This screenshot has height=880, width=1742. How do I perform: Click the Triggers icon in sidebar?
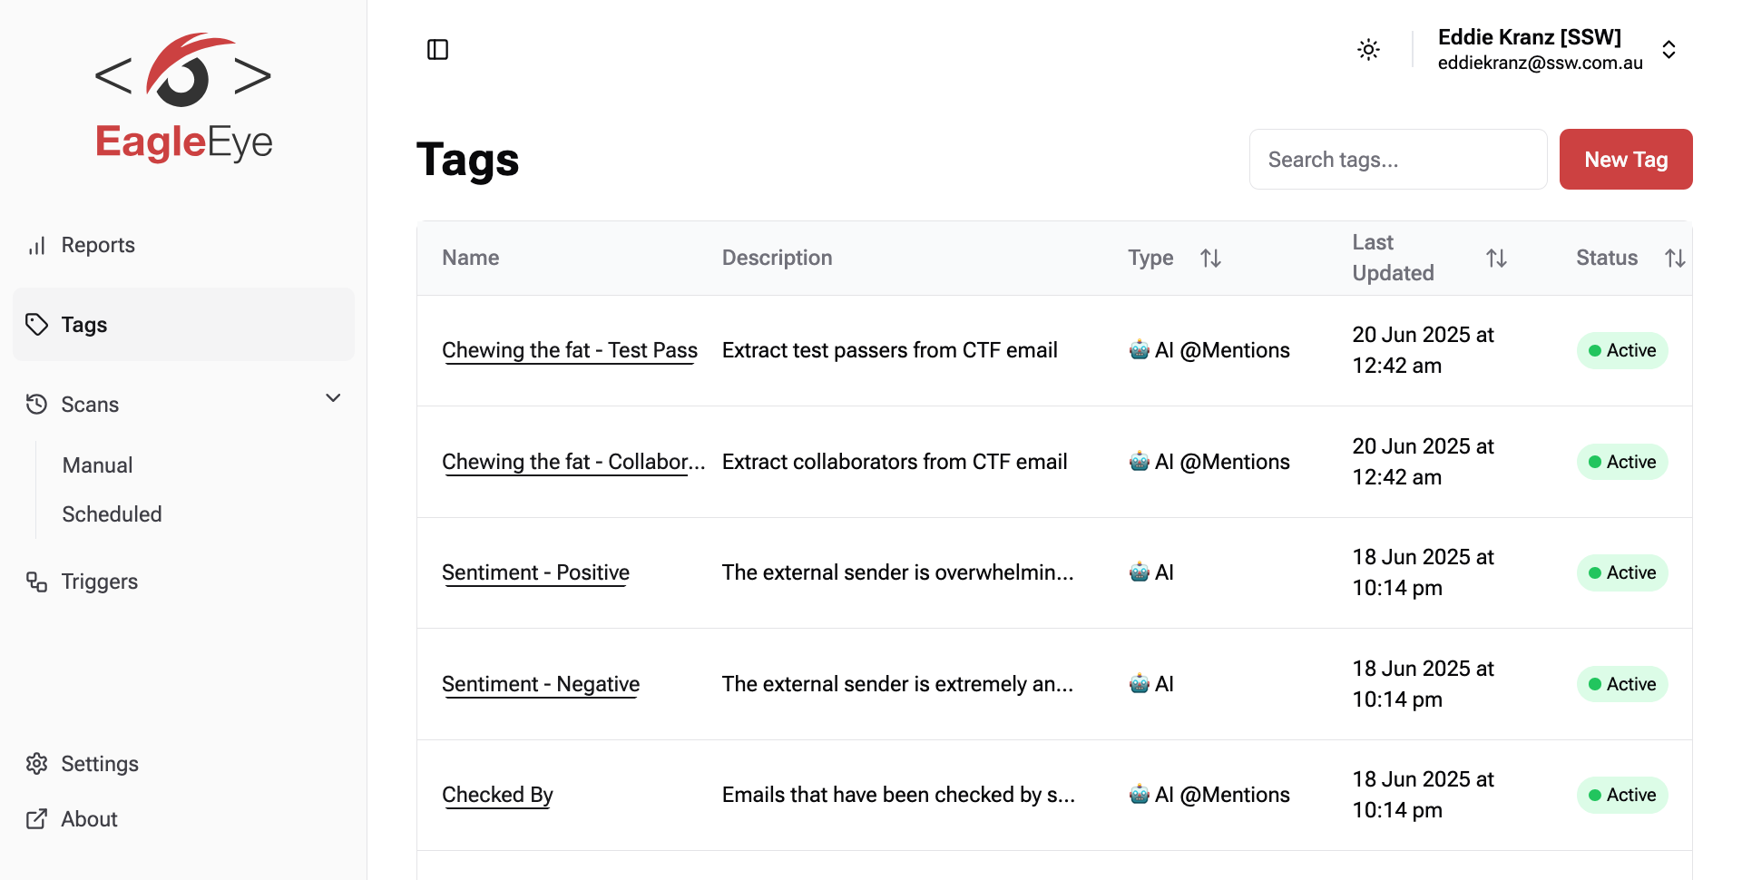(36, 582)
